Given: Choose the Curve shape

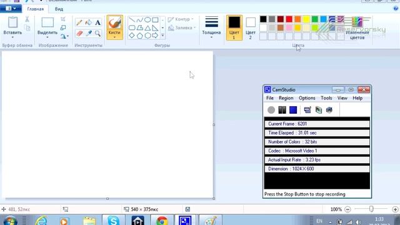Looking at the screenshot, I should click(x=139, y=19).
